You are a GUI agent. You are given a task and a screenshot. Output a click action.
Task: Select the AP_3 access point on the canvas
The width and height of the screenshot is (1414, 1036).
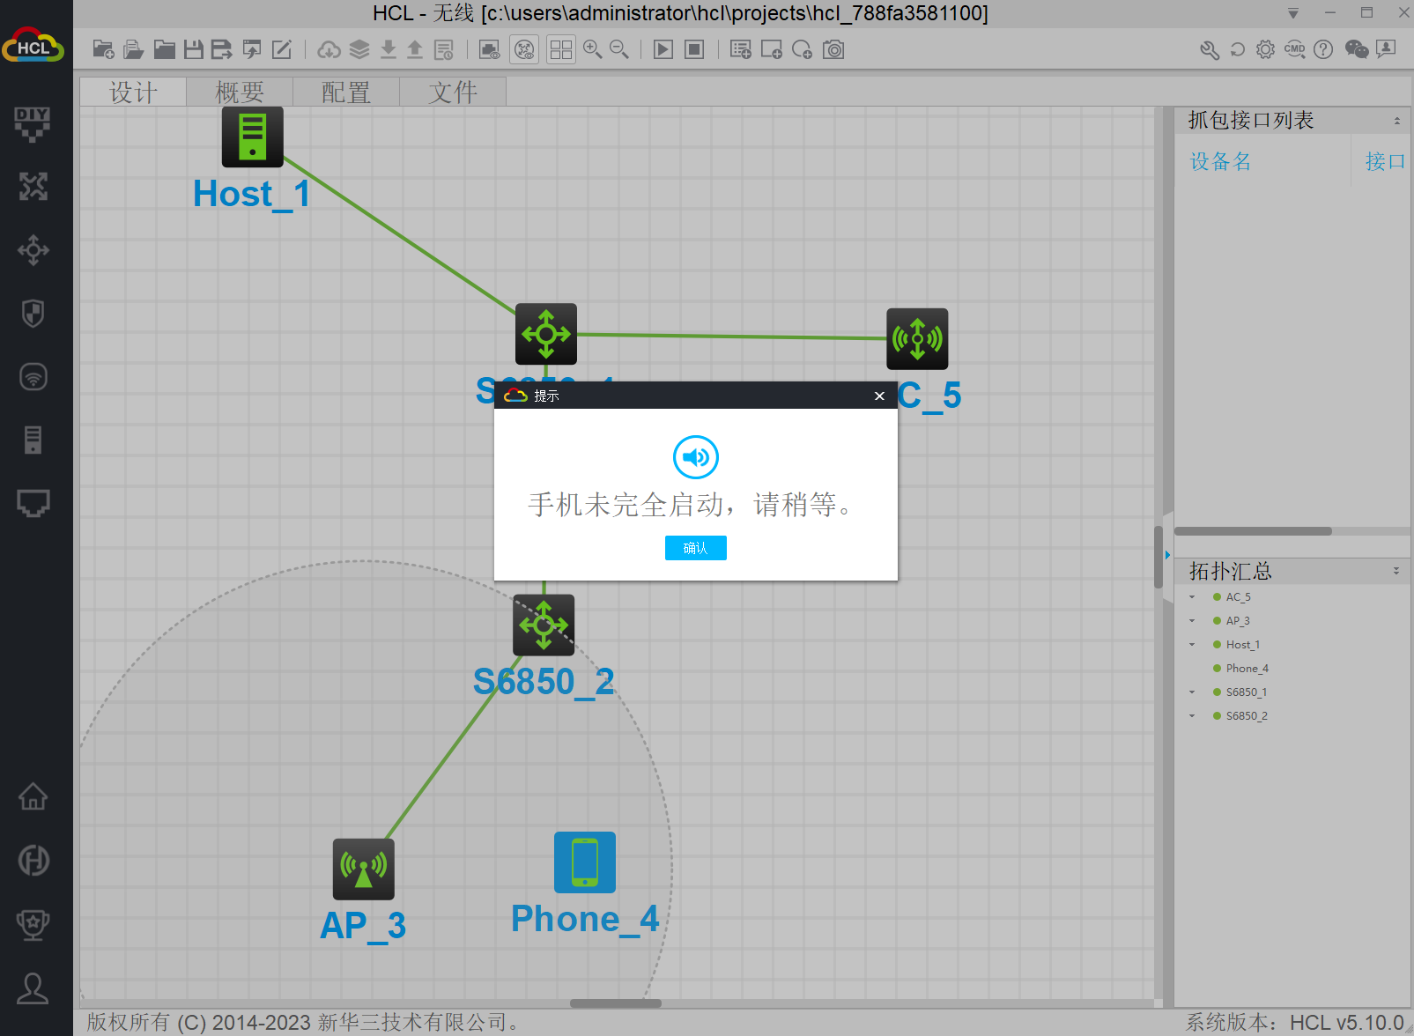(363, 869)
